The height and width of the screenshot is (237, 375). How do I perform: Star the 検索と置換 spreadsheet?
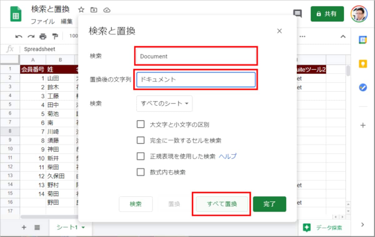81,10
